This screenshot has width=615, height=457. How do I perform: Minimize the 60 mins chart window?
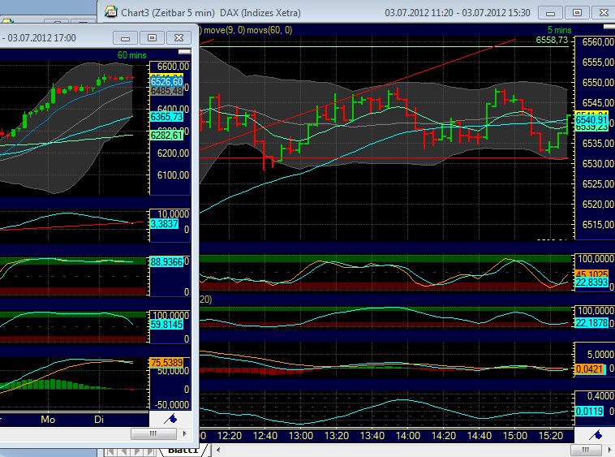coord(125,38)
